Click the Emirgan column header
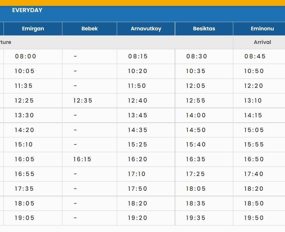The image size is (285, 232). pyautogui.click(x=33, y=29)
